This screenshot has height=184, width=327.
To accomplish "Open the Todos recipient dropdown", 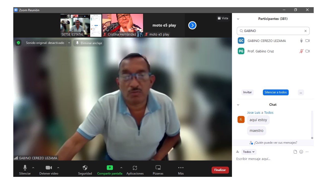I will click(249, 152).
